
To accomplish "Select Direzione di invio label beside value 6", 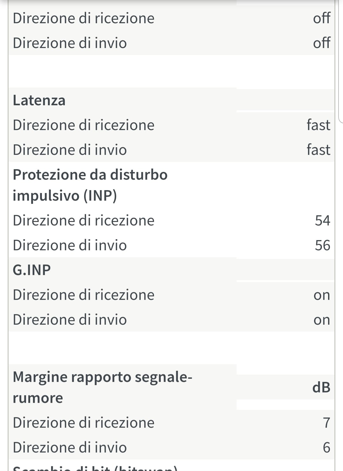I will coord(70,447).
